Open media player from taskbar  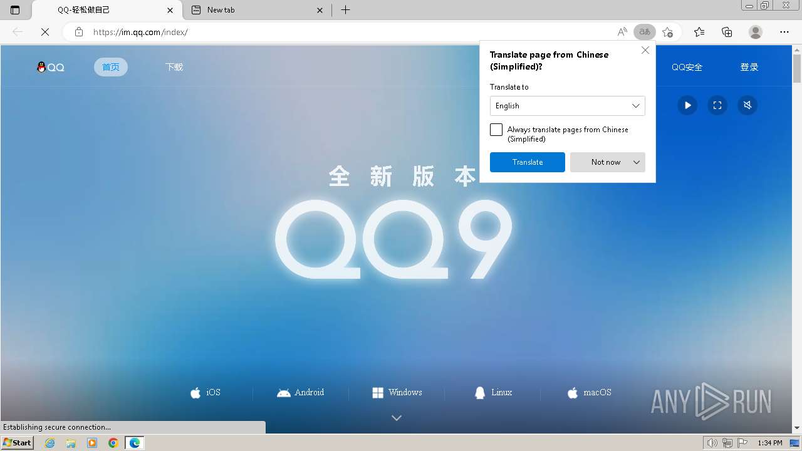point(92,443)
